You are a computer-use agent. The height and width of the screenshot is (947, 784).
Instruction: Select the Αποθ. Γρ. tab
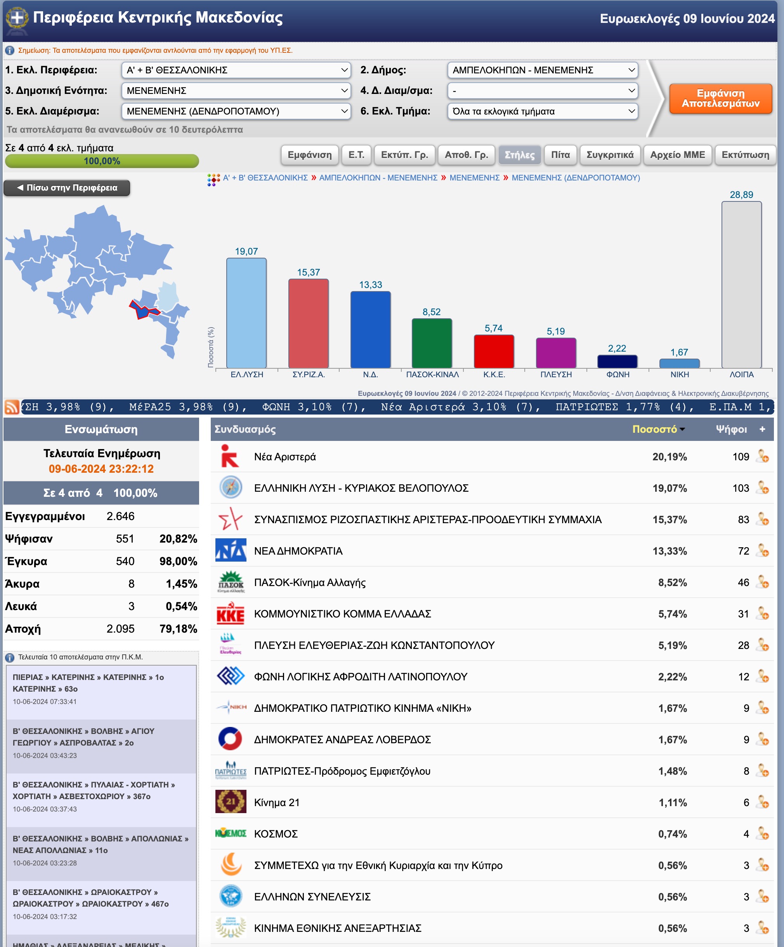(x=466, y=155)
